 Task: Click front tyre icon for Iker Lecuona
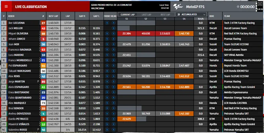107,23
